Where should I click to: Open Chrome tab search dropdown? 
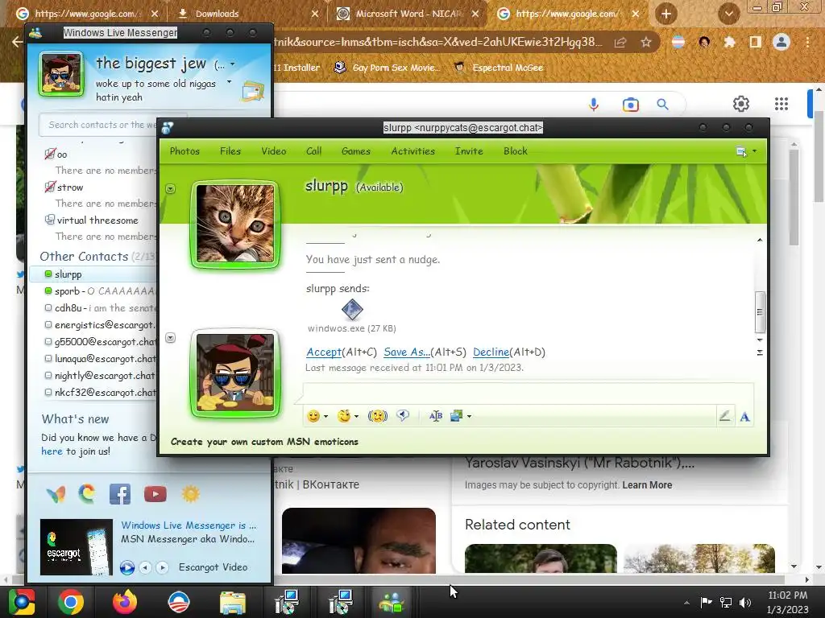728,14
